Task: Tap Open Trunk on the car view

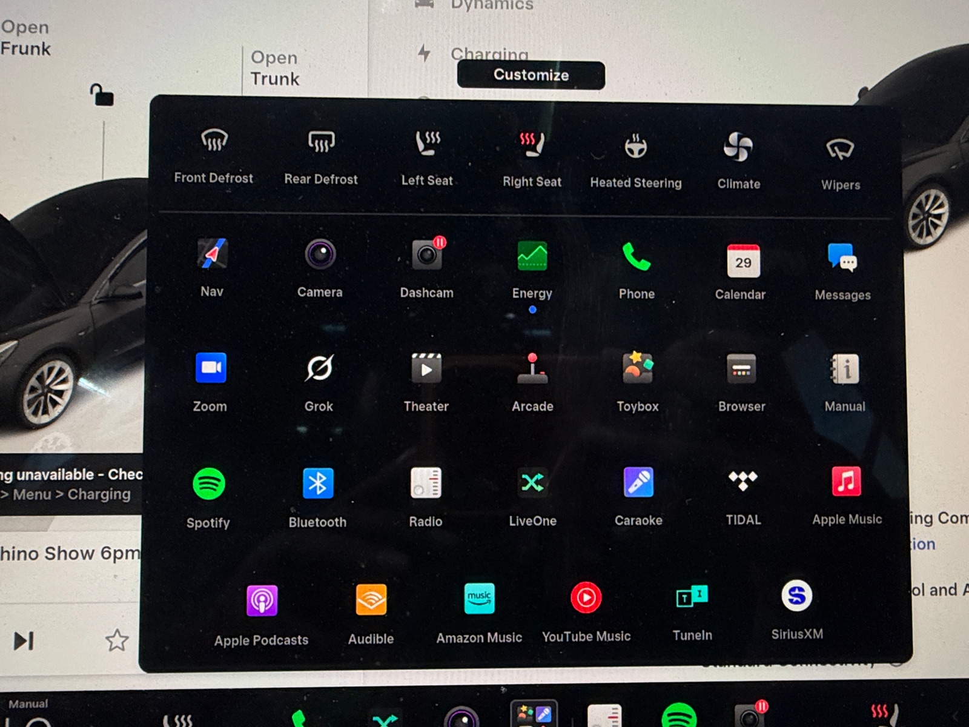Action: [275, 68]
